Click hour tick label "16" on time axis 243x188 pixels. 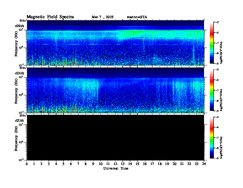point(145,164)
